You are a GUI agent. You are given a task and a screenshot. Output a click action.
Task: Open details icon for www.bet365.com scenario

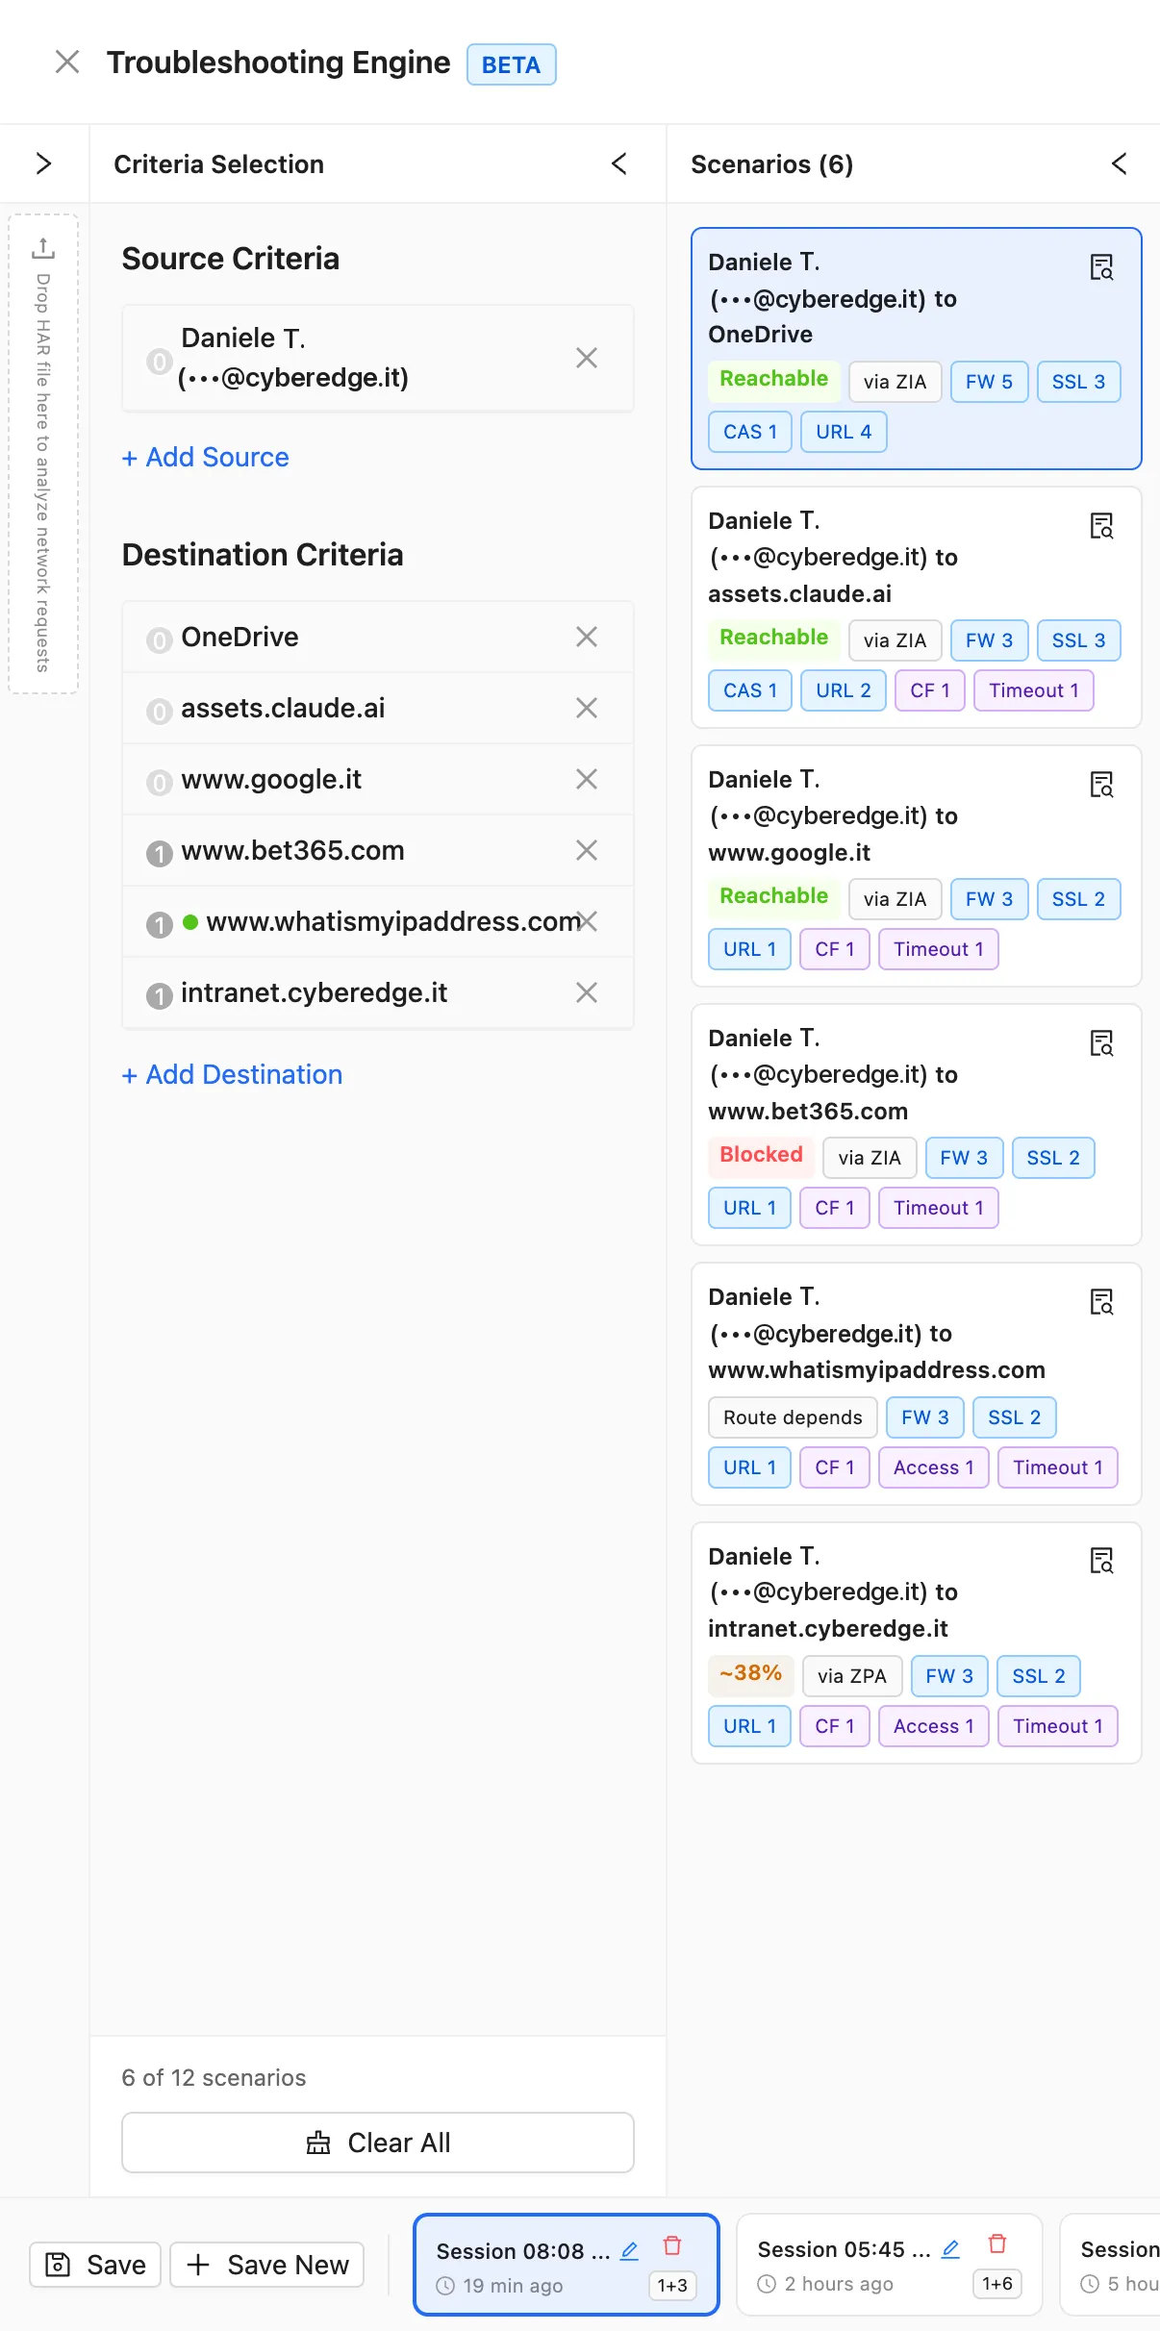pyautogui.click(x=1101, y=1043)
